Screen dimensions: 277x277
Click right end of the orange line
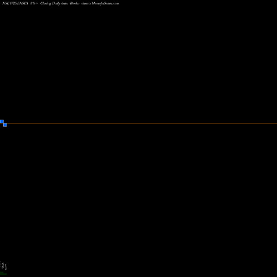[x=276, y=123]
